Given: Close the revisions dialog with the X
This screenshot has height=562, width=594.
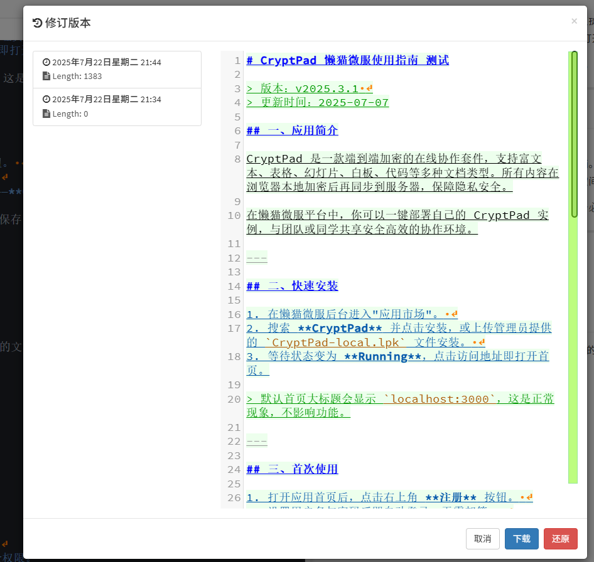Looking at the screenshot, I should [x=574, y=21].
